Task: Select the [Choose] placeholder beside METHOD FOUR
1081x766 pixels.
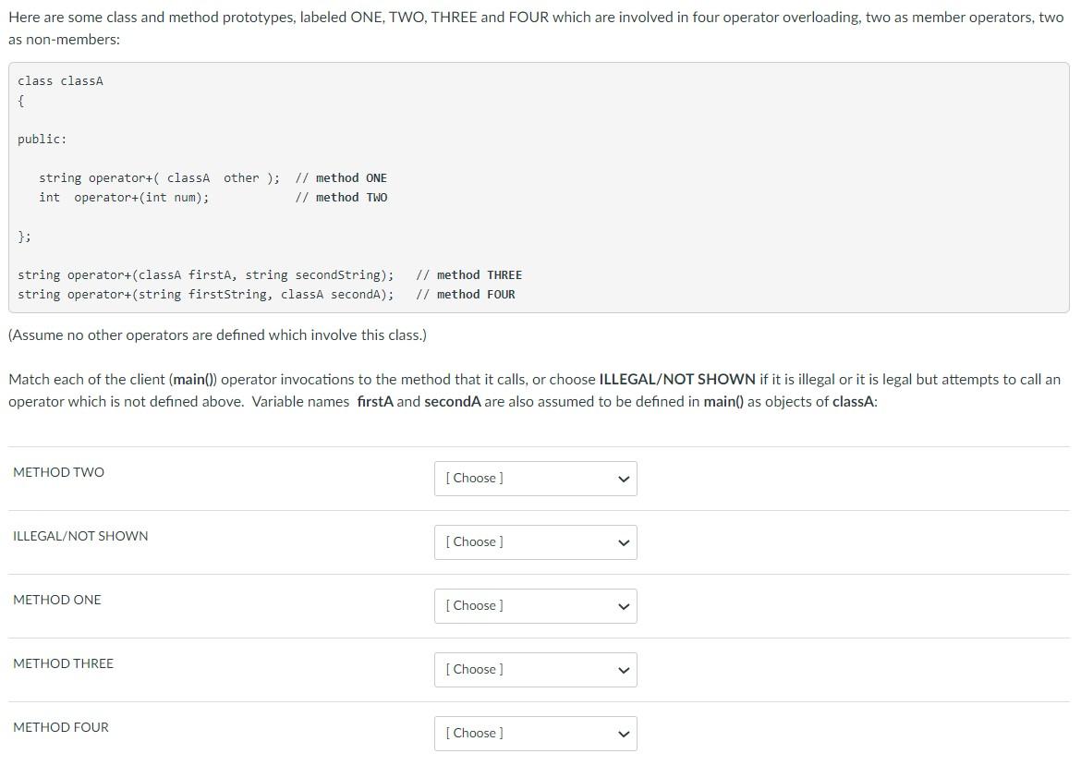Action: click(x=474, y=733)
